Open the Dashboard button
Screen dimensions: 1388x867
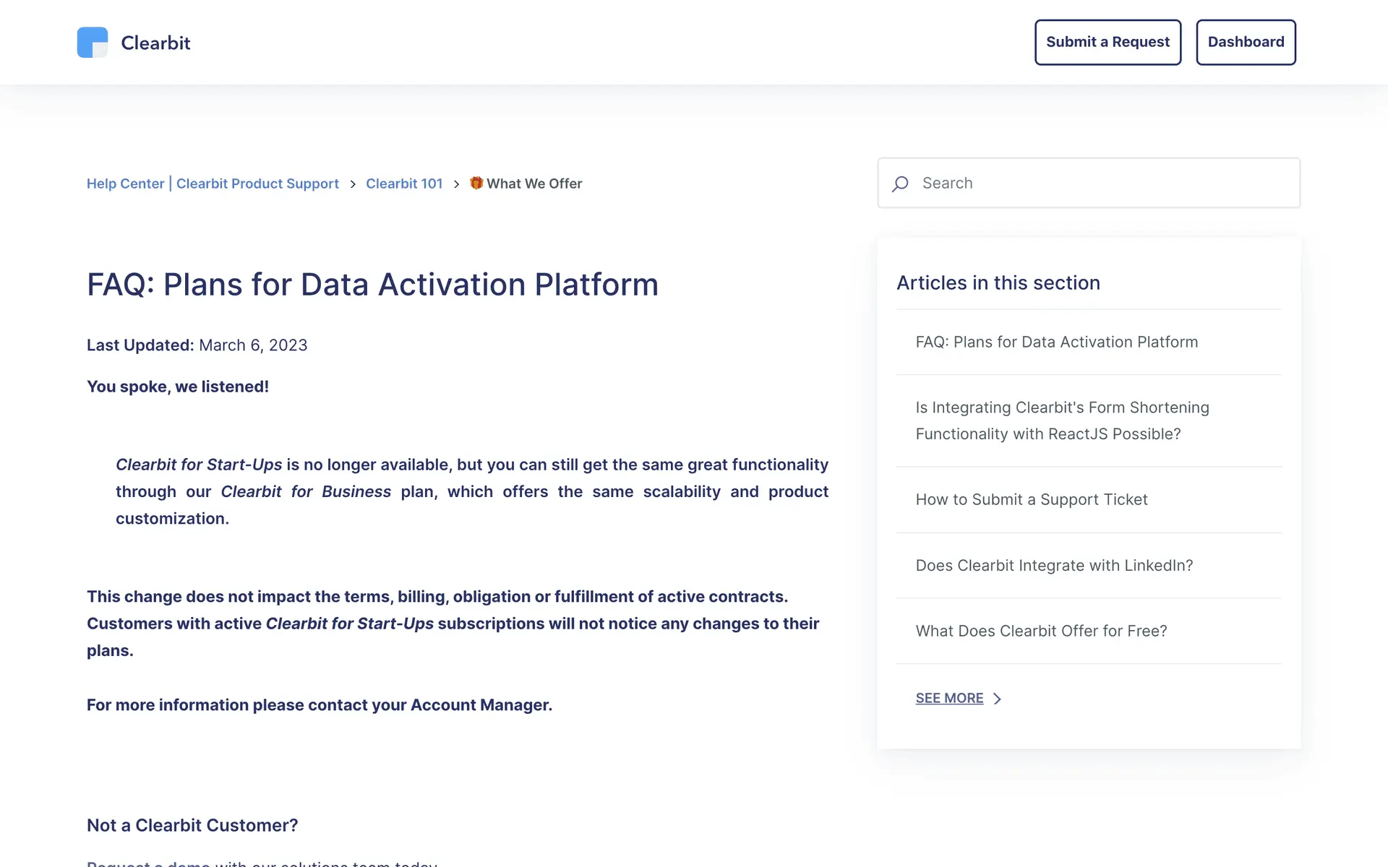tap(1245, 43)
